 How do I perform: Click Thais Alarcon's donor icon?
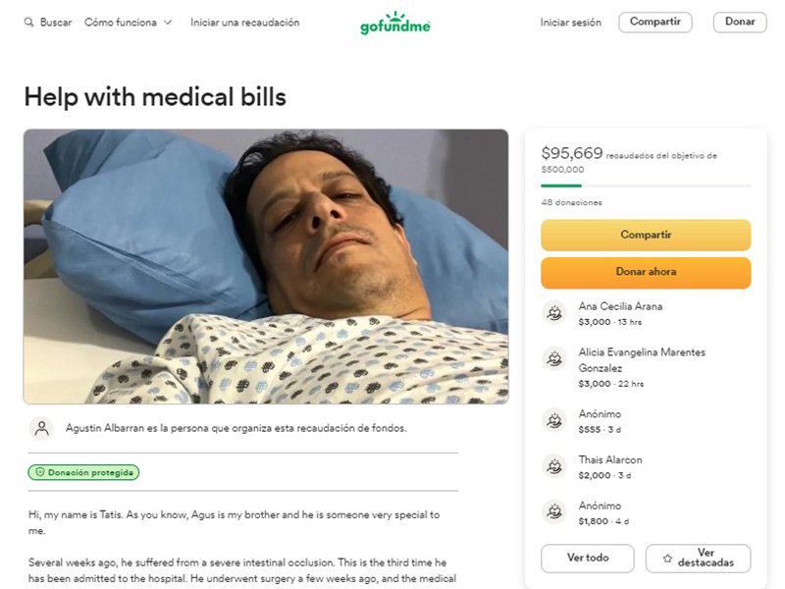[554, 466]
